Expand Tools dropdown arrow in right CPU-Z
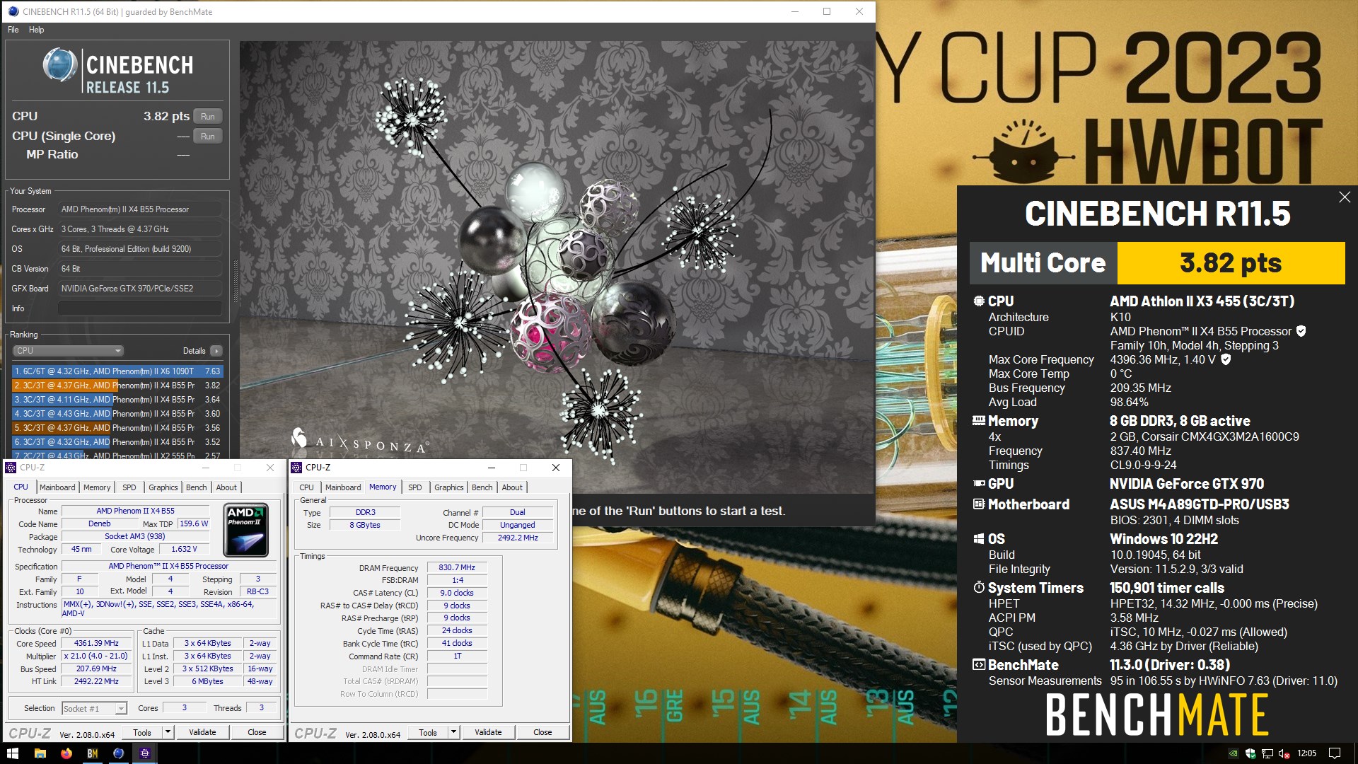1358x764 pixels. [453, 733]
